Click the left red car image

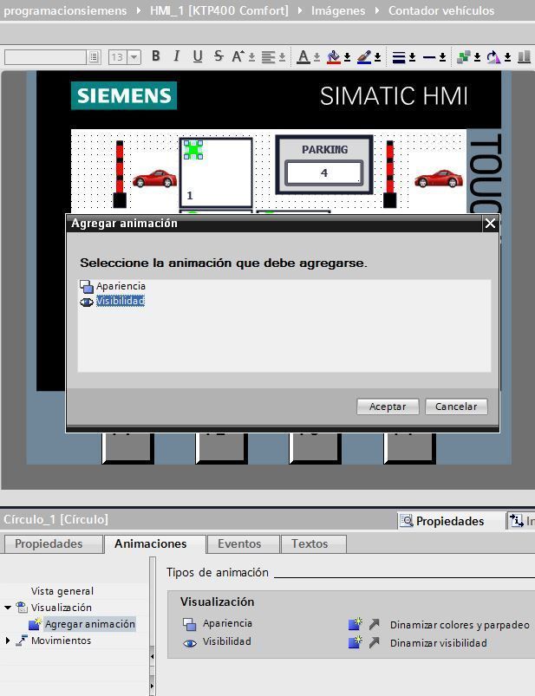tap(154, 179)
